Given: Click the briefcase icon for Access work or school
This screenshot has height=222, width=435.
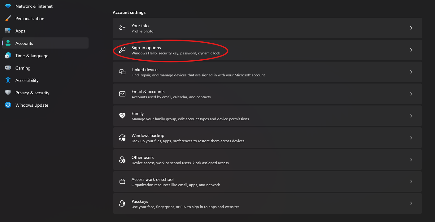Looking at the screenshot, I should (122, 181).
